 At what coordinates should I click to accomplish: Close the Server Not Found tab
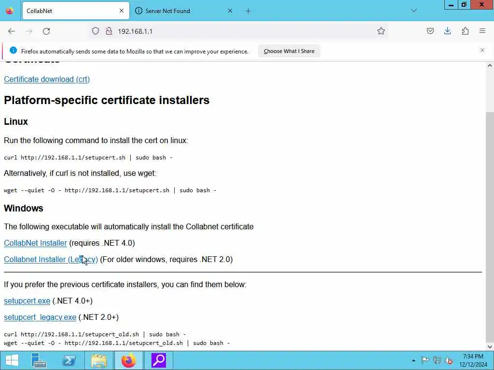click(230, 11)
